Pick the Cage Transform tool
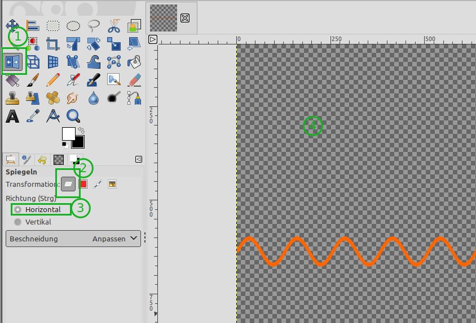Viewport: 476px width, 323px height. (114, 62)
